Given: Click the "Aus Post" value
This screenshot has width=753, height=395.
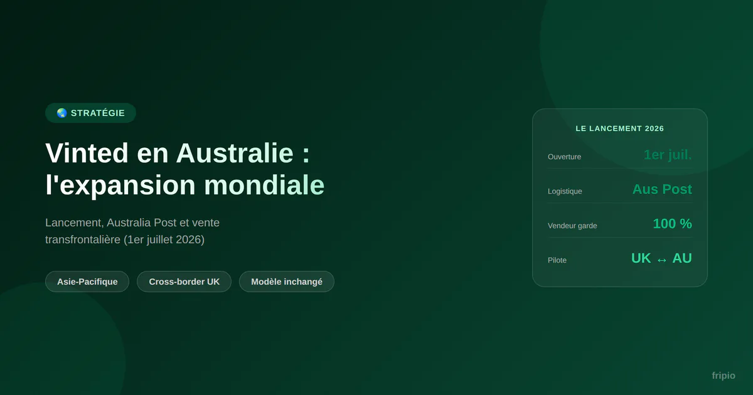Looking at the screenshot, I should pyautogui.click(x=662, y=189).
